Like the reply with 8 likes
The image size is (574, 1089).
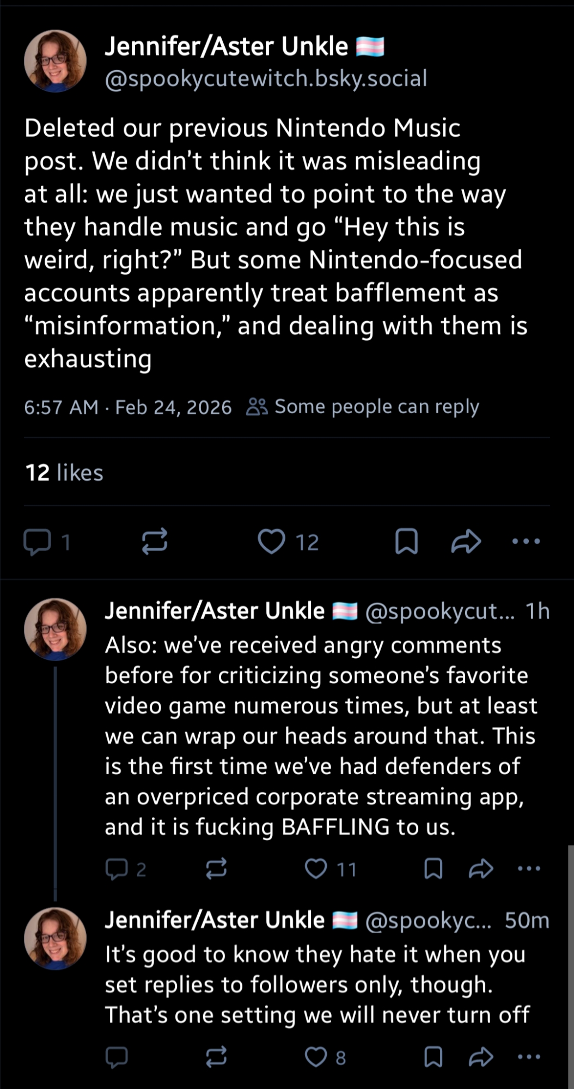[x=316, y=1057]
